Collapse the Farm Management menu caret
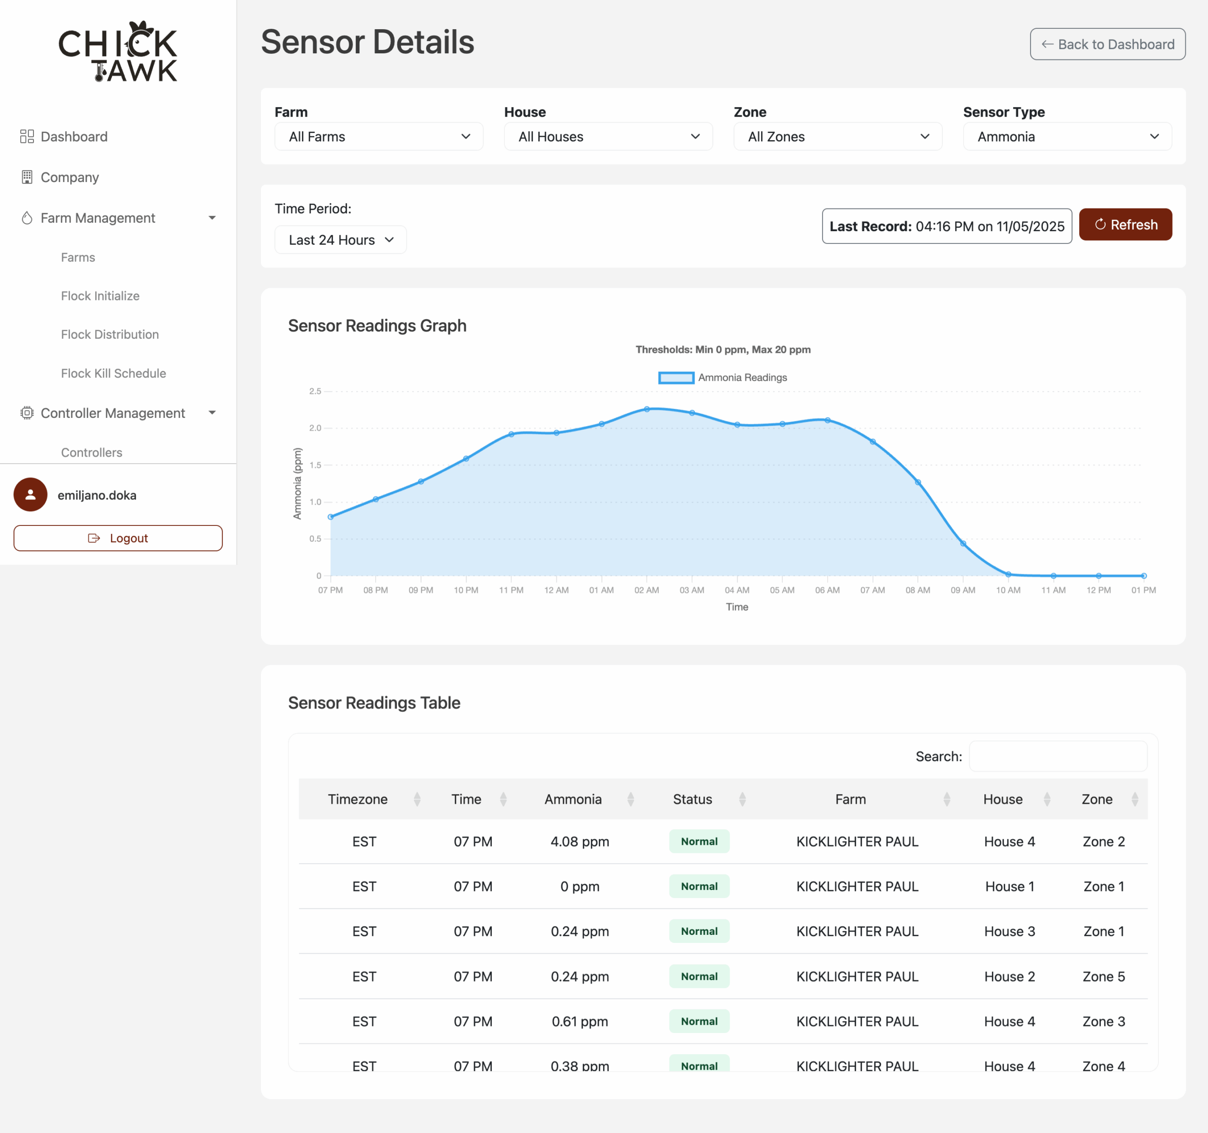 click(212, 217)
